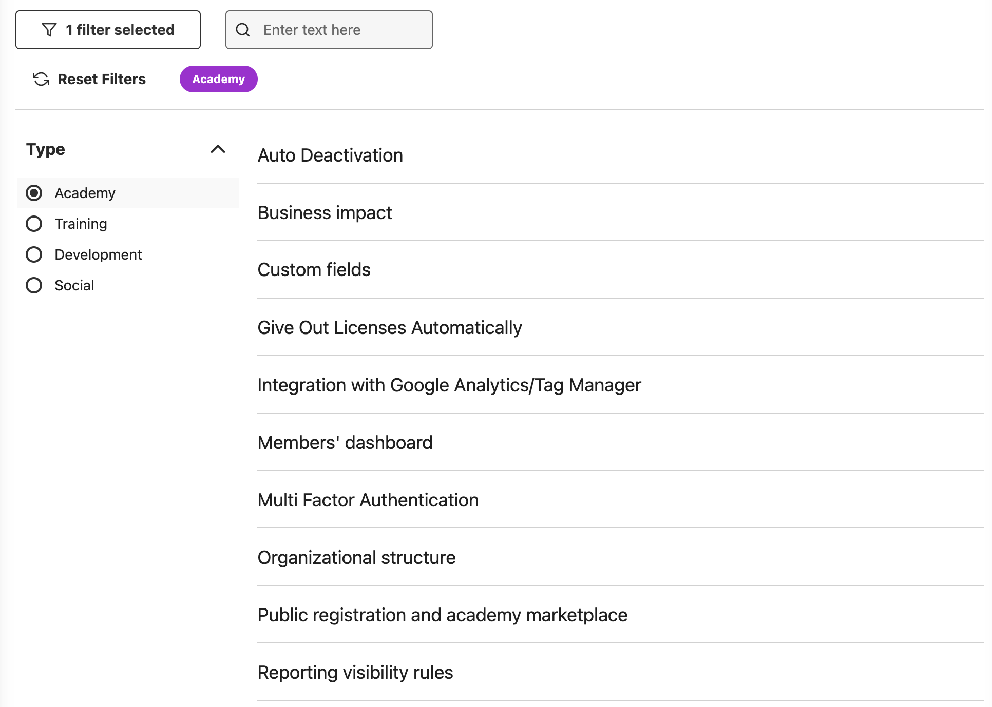
Task: Open the Reporting visibility rules entry
Action: pos(355,673)
